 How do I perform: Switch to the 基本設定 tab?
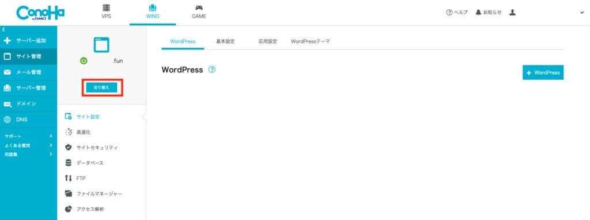[x=225, y=41]
